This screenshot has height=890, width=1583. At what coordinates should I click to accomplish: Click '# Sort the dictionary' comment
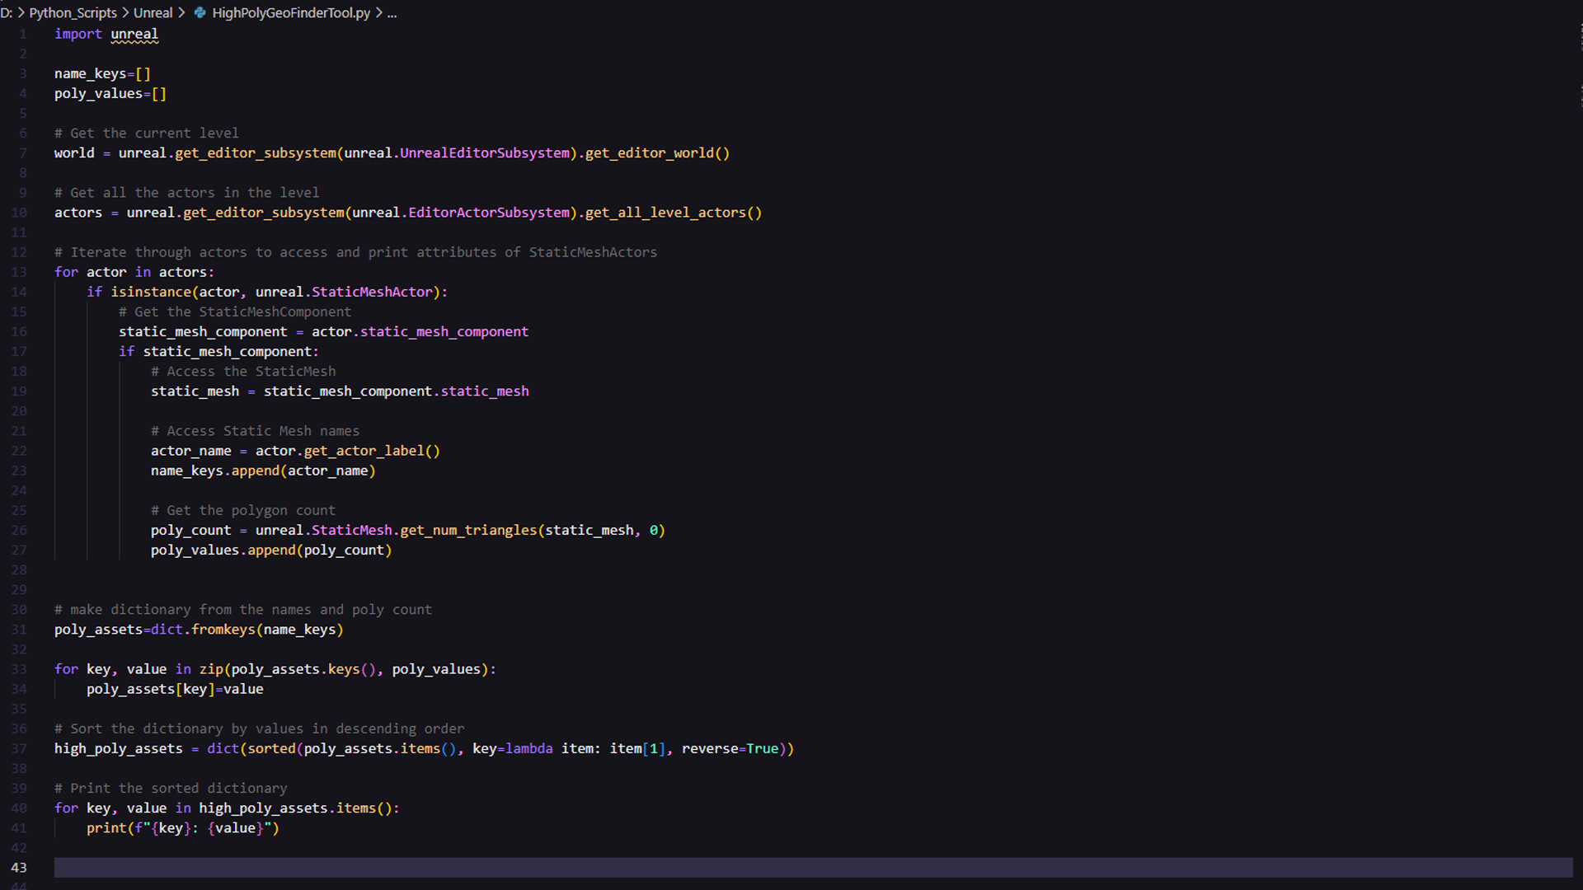coord(260,728)
